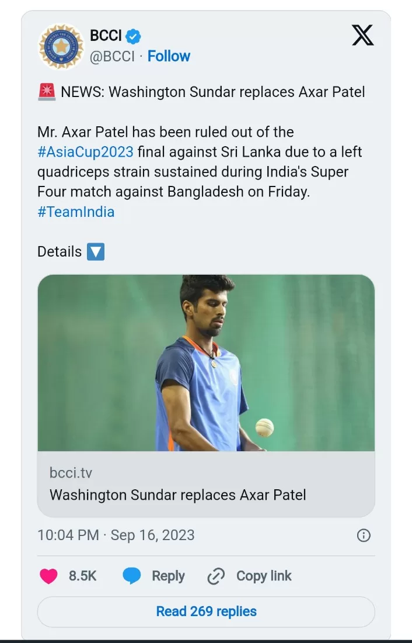Click the Copy link text
The width and height of the screenshot is (412, 643).
[264, 576]
